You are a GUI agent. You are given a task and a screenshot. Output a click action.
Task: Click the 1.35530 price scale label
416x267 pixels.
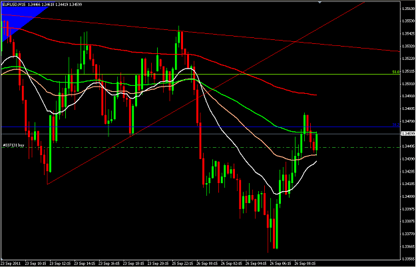pyautogui.click(x=408, y=21)
